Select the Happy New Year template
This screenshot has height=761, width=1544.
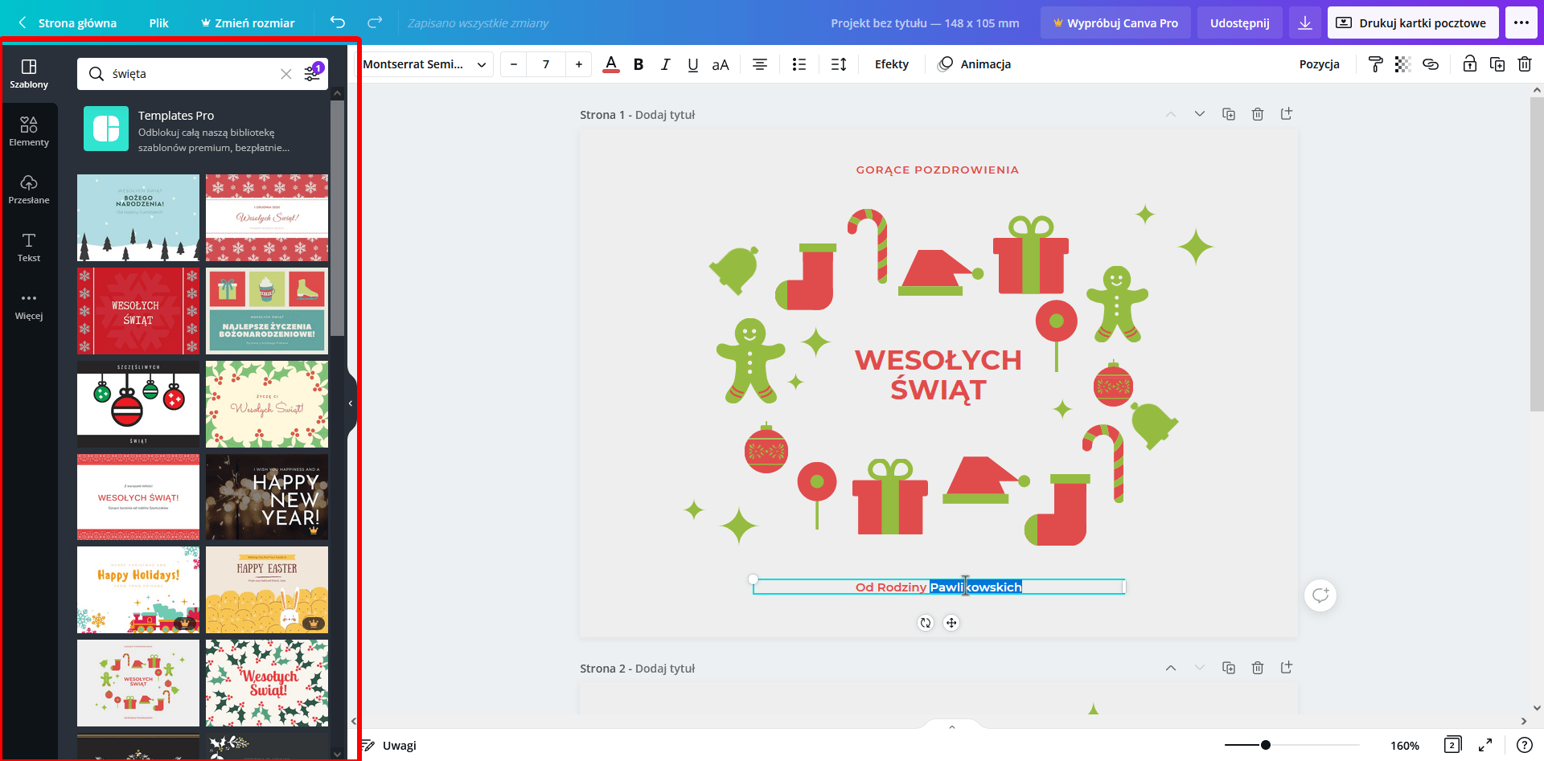pos(267,497)
